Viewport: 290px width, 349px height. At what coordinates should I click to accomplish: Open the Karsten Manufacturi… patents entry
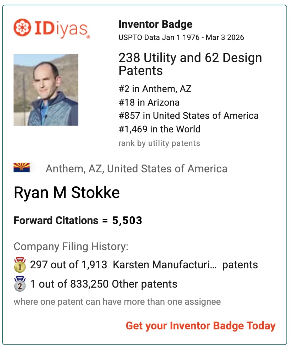(x=144, y=265)
